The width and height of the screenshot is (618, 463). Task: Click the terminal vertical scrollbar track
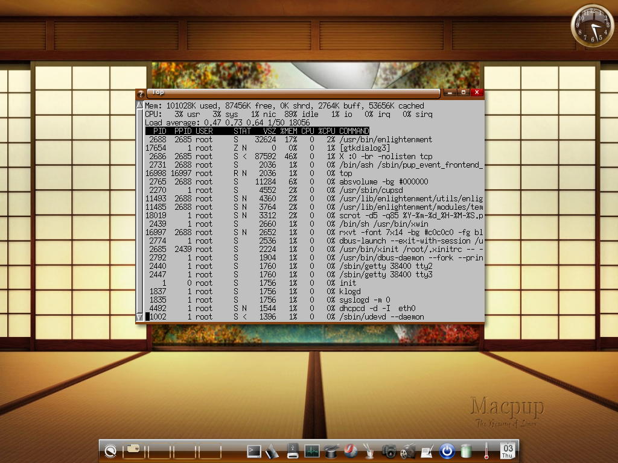pos(139,210)
